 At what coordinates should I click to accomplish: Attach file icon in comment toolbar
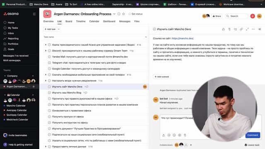pos(185,135)
